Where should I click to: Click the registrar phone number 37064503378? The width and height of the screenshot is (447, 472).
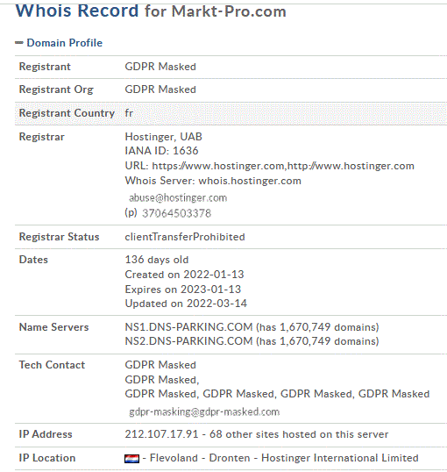pos(176,213)
